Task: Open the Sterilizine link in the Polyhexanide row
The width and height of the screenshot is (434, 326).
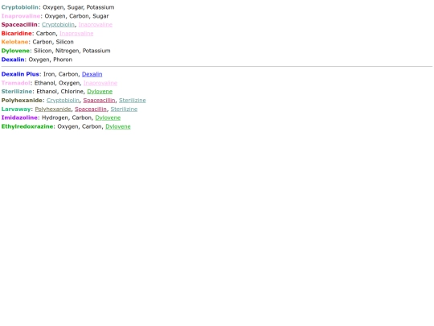Action: (x=133, y=101)
